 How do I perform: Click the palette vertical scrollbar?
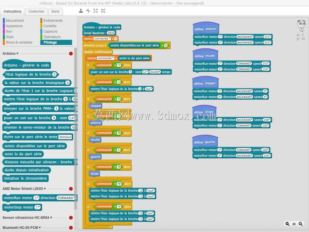click(75, 128)
